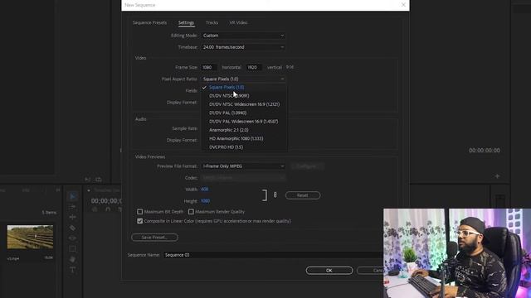Click the preview Width value

point(205,190)
